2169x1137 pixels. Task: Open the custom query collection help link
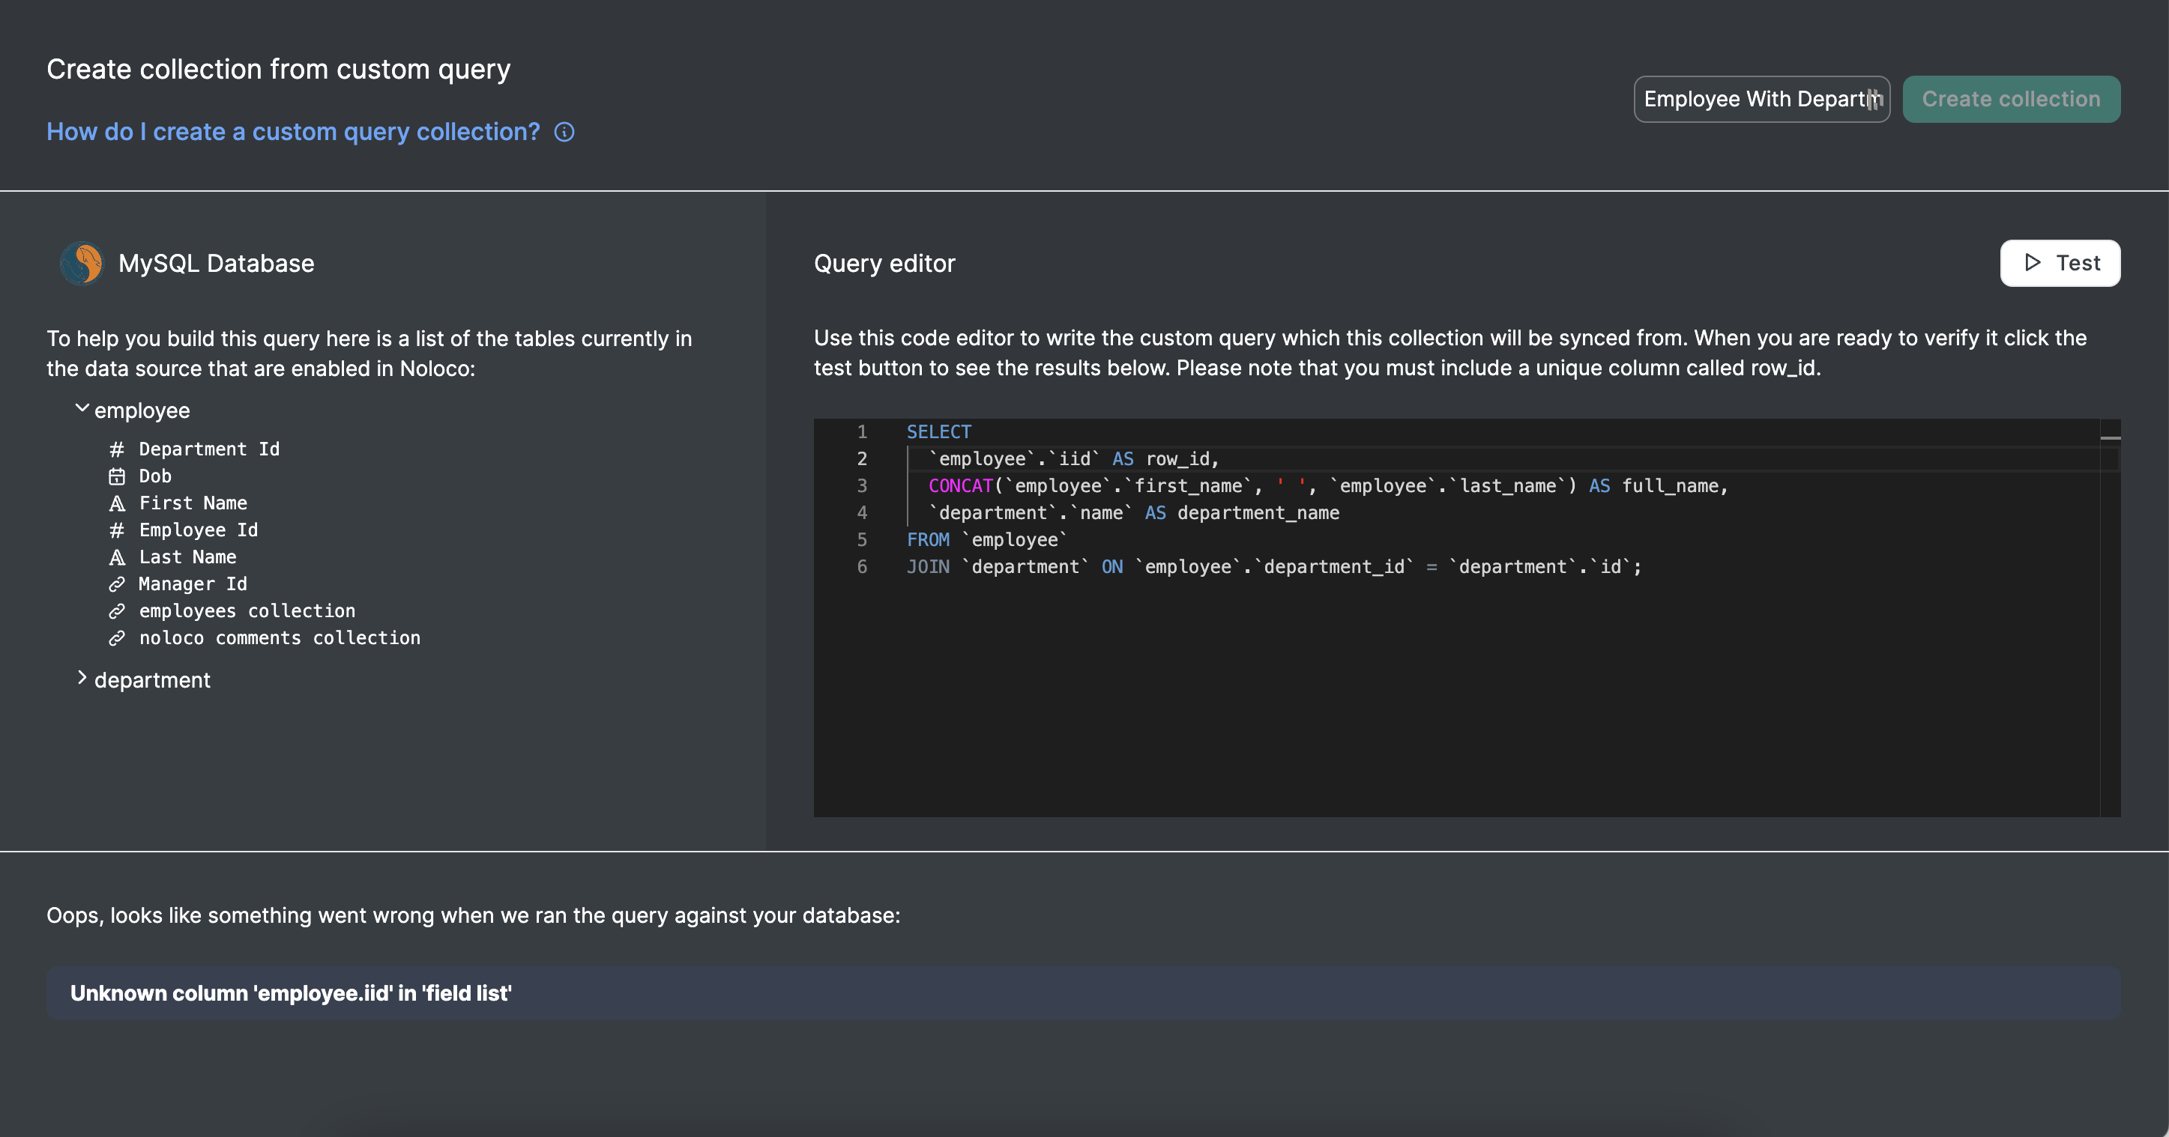[x=293, y=132]
